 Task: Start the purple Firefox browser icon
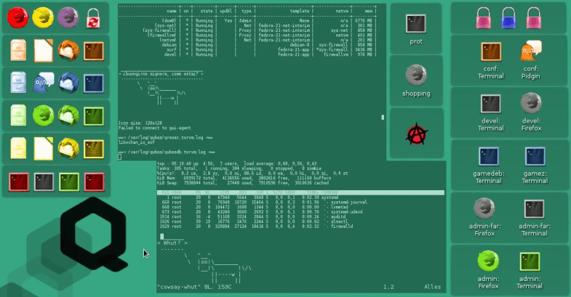68,17
